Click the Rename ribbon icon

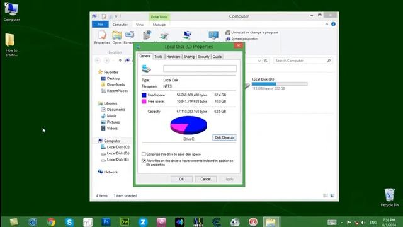click(x=129, y=37)
